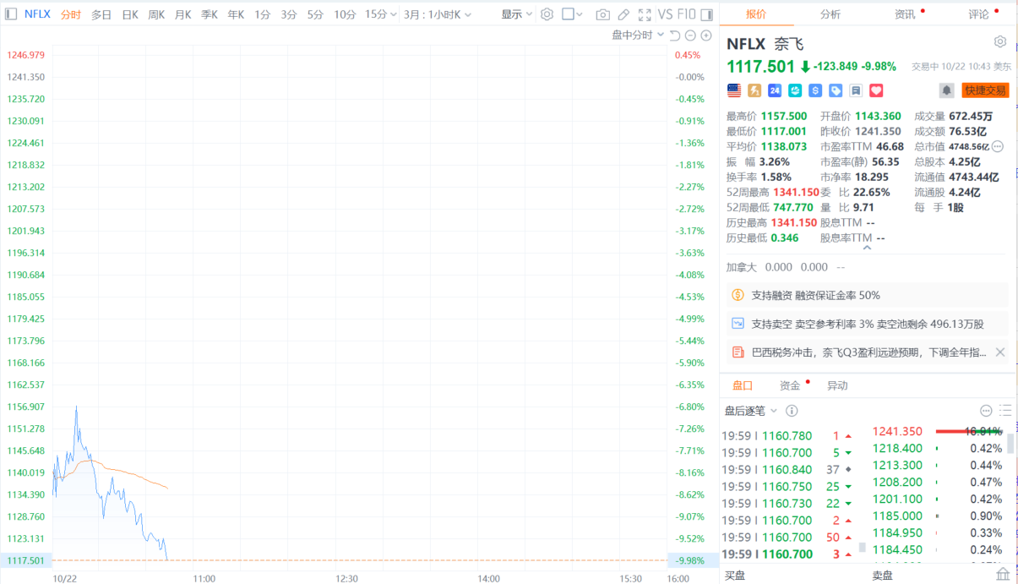This screenshot has width=1018, height=584.
Task: Close the news headline banner
Action: tap(1000, 352)
